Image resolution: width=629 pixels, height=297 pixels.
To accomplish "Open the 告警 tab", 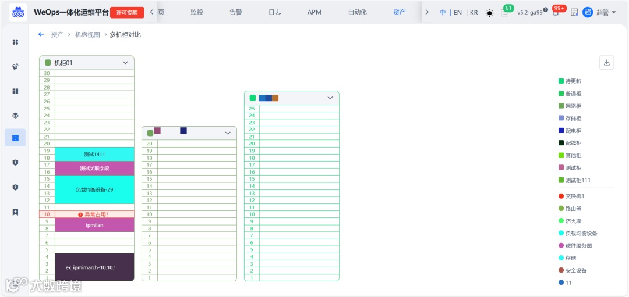I will [236, 12].
